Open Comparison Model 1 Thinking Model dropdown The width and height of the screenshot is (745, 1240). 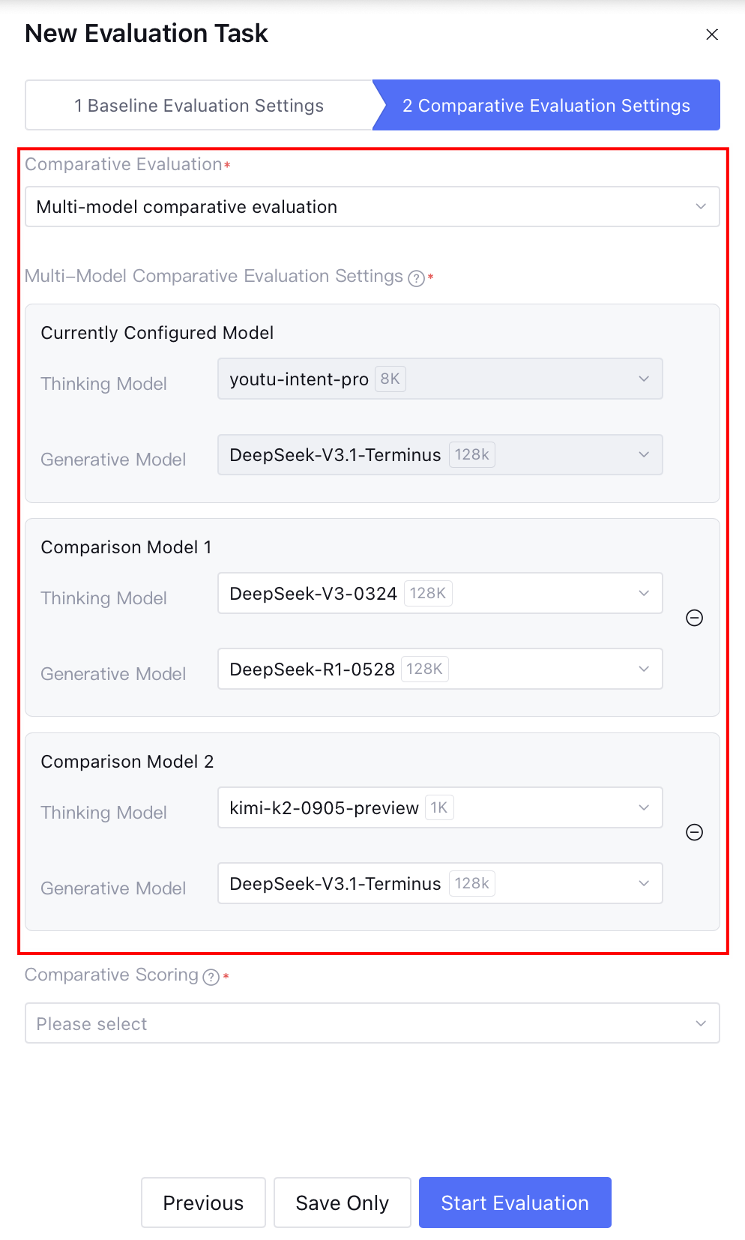pyautogui.click(x=440, y=593)
